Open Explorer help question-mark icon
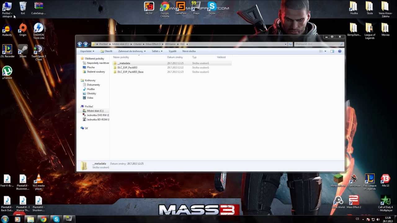Viewport: 397px width, 223px height. click(x=340, y=51)
